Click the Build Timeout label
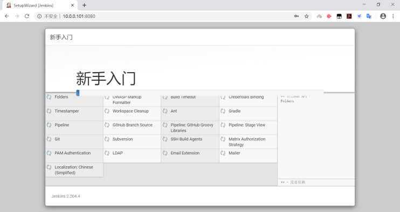Viewport: 400px width, 212px height. tap(183, 97)
